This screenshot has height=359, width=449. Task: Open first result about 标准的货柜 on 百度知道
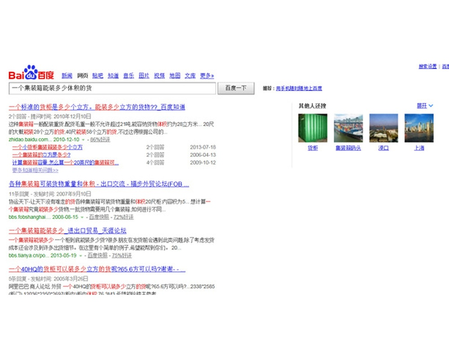(x=97, y=107)
